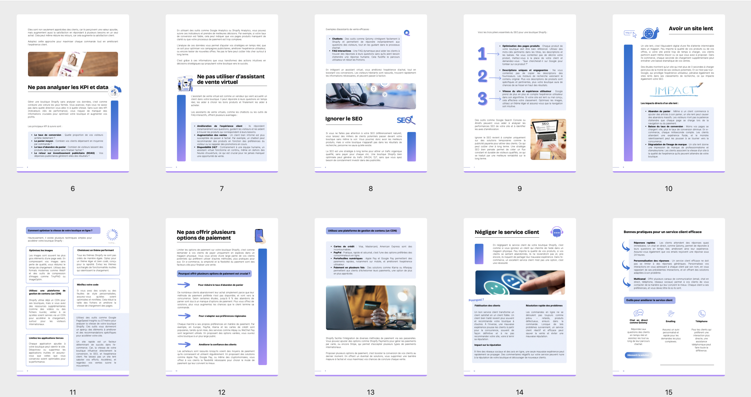Image resolution: width=751 pixels, height=397 pixels.
Task: Click the page number label 14
Action: pos(520,392)
